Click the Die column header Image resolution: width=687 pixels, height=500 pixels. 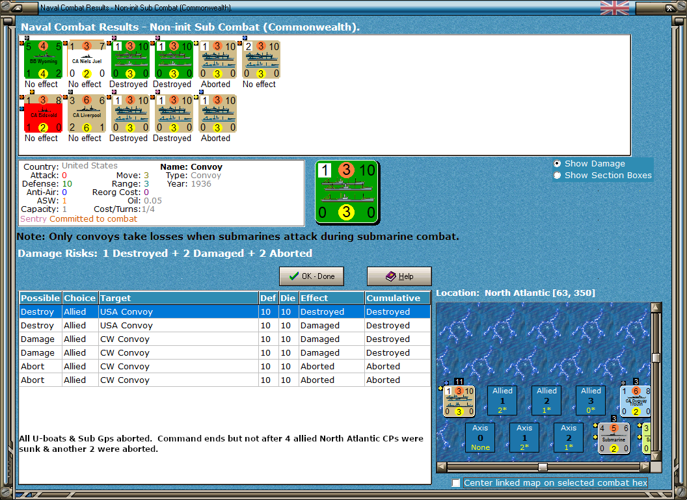tap(288, 298)
